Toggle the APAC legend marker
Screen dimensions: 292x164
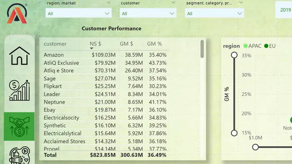[x=245, y=46]
